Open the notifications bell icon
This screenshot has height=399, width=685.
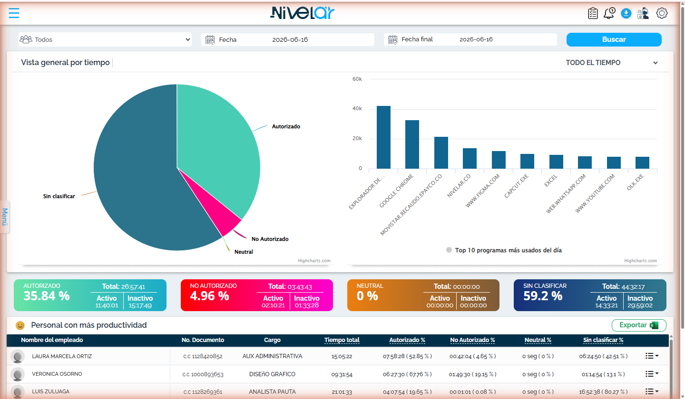609,13
